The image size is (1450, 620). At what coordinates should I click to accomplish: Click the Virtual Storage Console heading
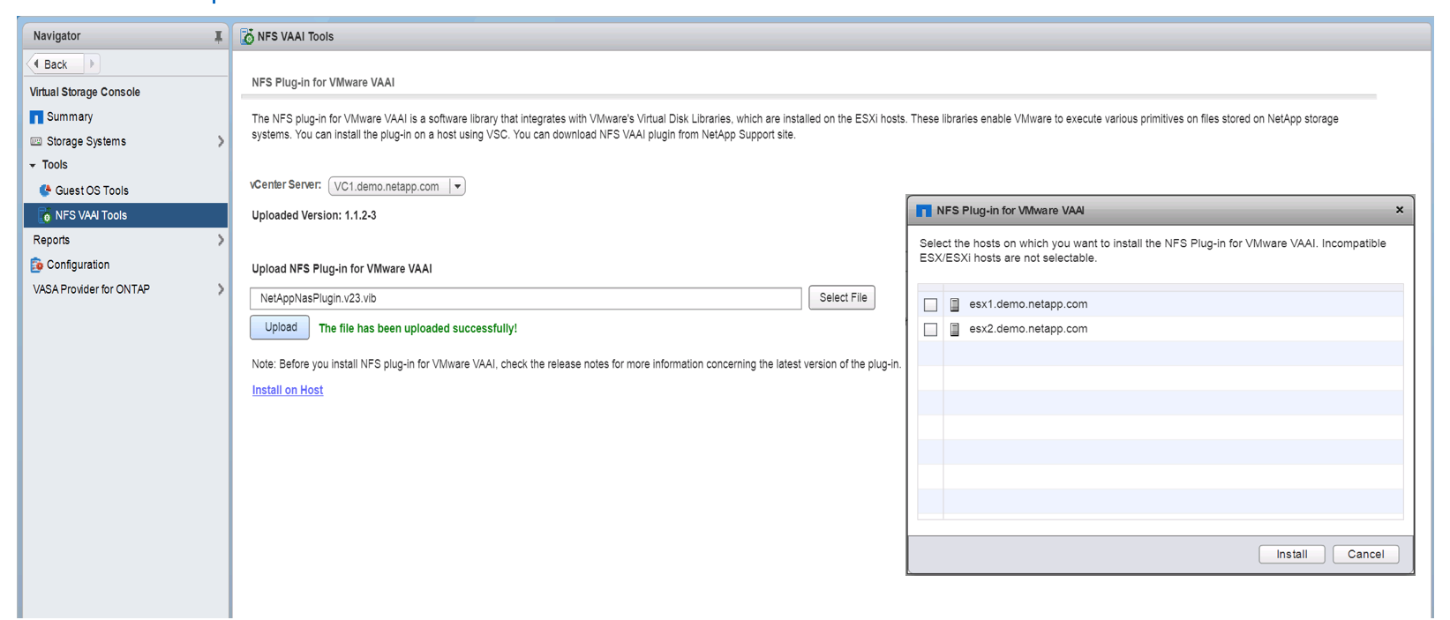coord(85,92)
